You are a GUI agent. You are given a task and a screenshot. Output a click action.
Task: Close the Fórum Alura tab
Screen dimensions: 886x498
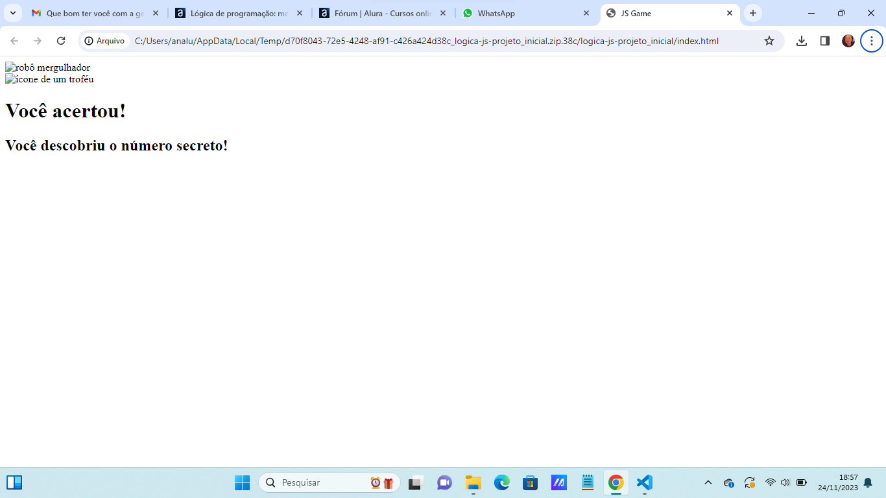(443, 13)
